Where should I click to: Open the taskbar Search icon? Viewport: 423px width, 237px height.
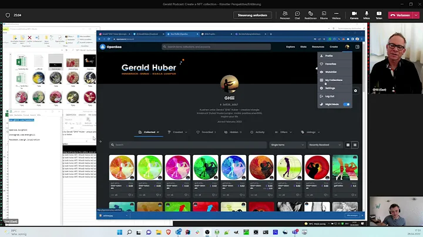(129, 232)
